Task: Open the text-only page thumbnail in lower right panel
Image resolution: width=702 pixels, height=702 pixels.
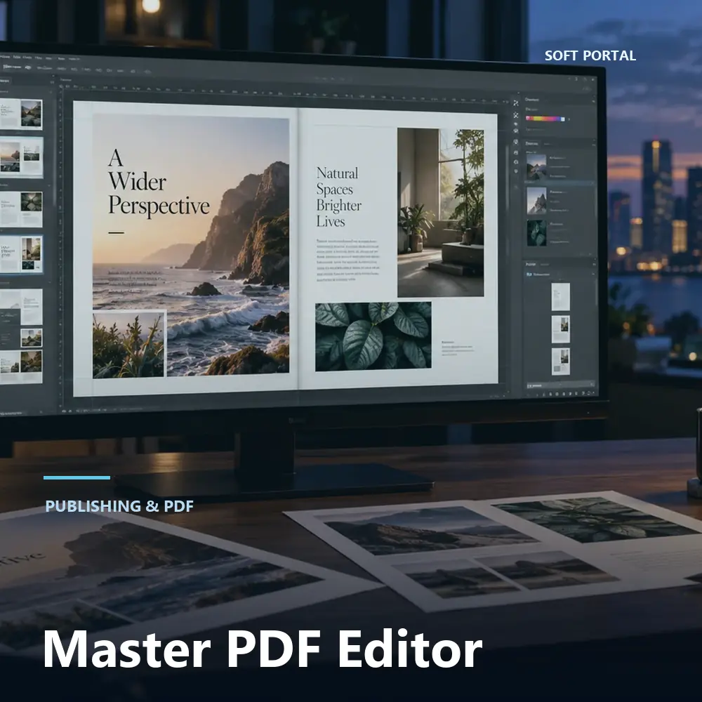Action: click(x=560, y=296)
